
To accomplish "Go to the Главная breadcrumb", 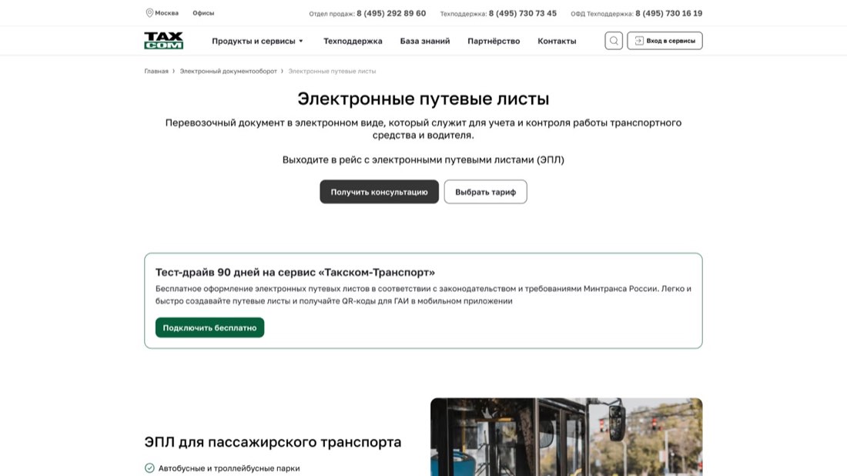I will click(x=156, y=72).
